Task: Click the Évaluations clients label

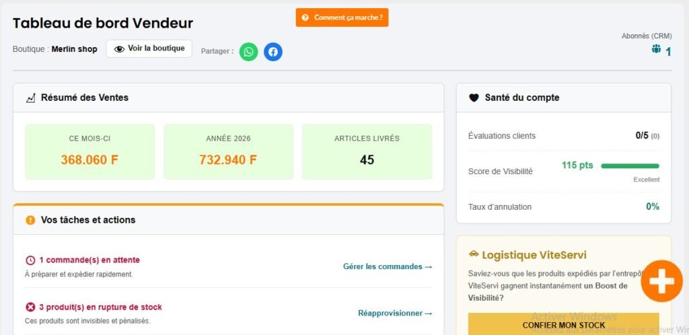Action: tap(502, 136)
